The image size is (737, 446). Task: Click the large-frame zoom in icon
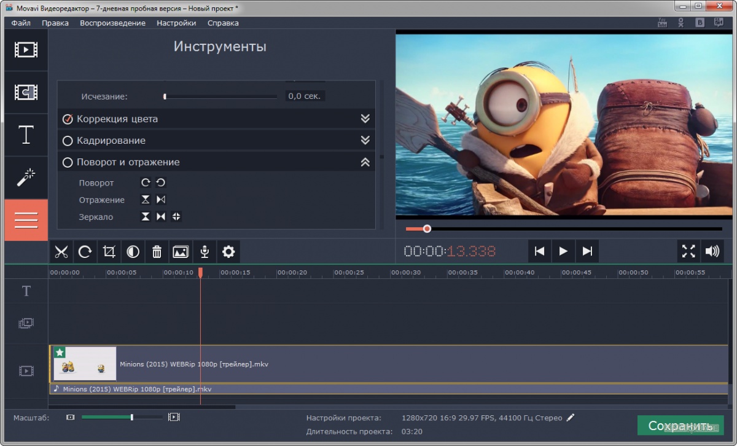pyautogui.click(x=174, y=417)
